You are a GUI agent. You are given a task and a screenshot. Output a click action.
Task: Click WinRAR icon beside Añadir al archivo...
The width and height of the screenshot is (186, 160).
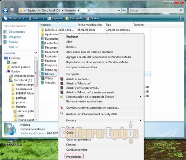62,79
